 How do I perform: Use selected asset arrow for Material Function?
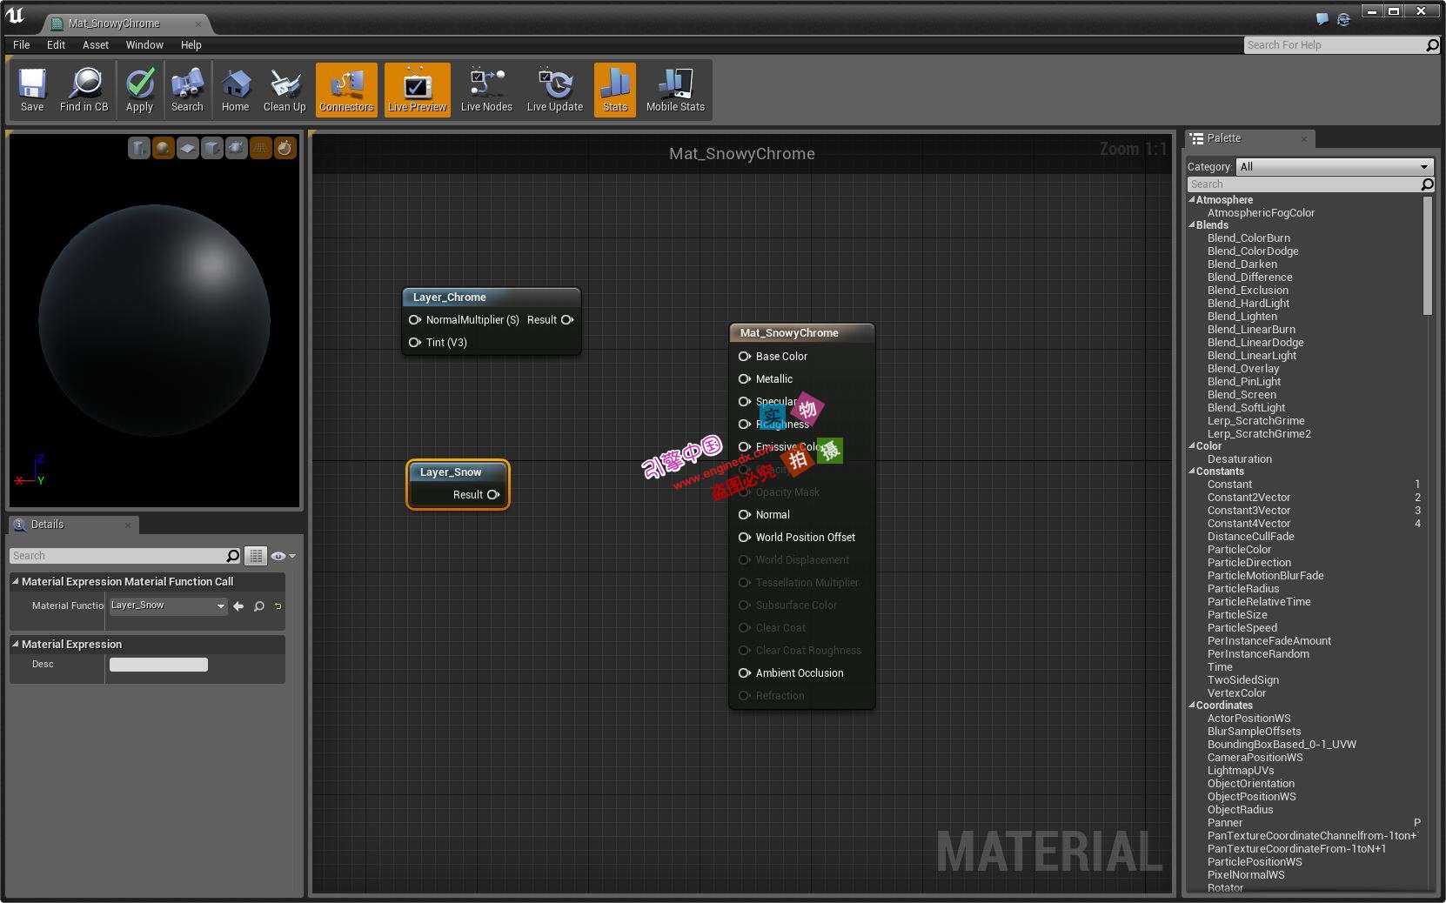pyautogui.click(x=238, y=606)
